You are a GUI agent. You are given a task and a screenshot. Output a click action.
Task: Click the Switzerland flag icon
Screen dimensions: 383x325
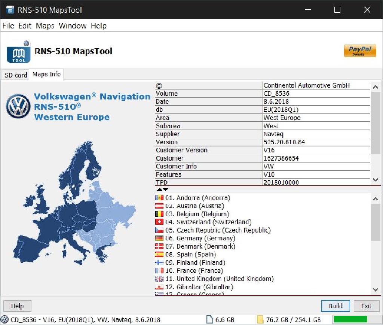click(x=159, y=222)
